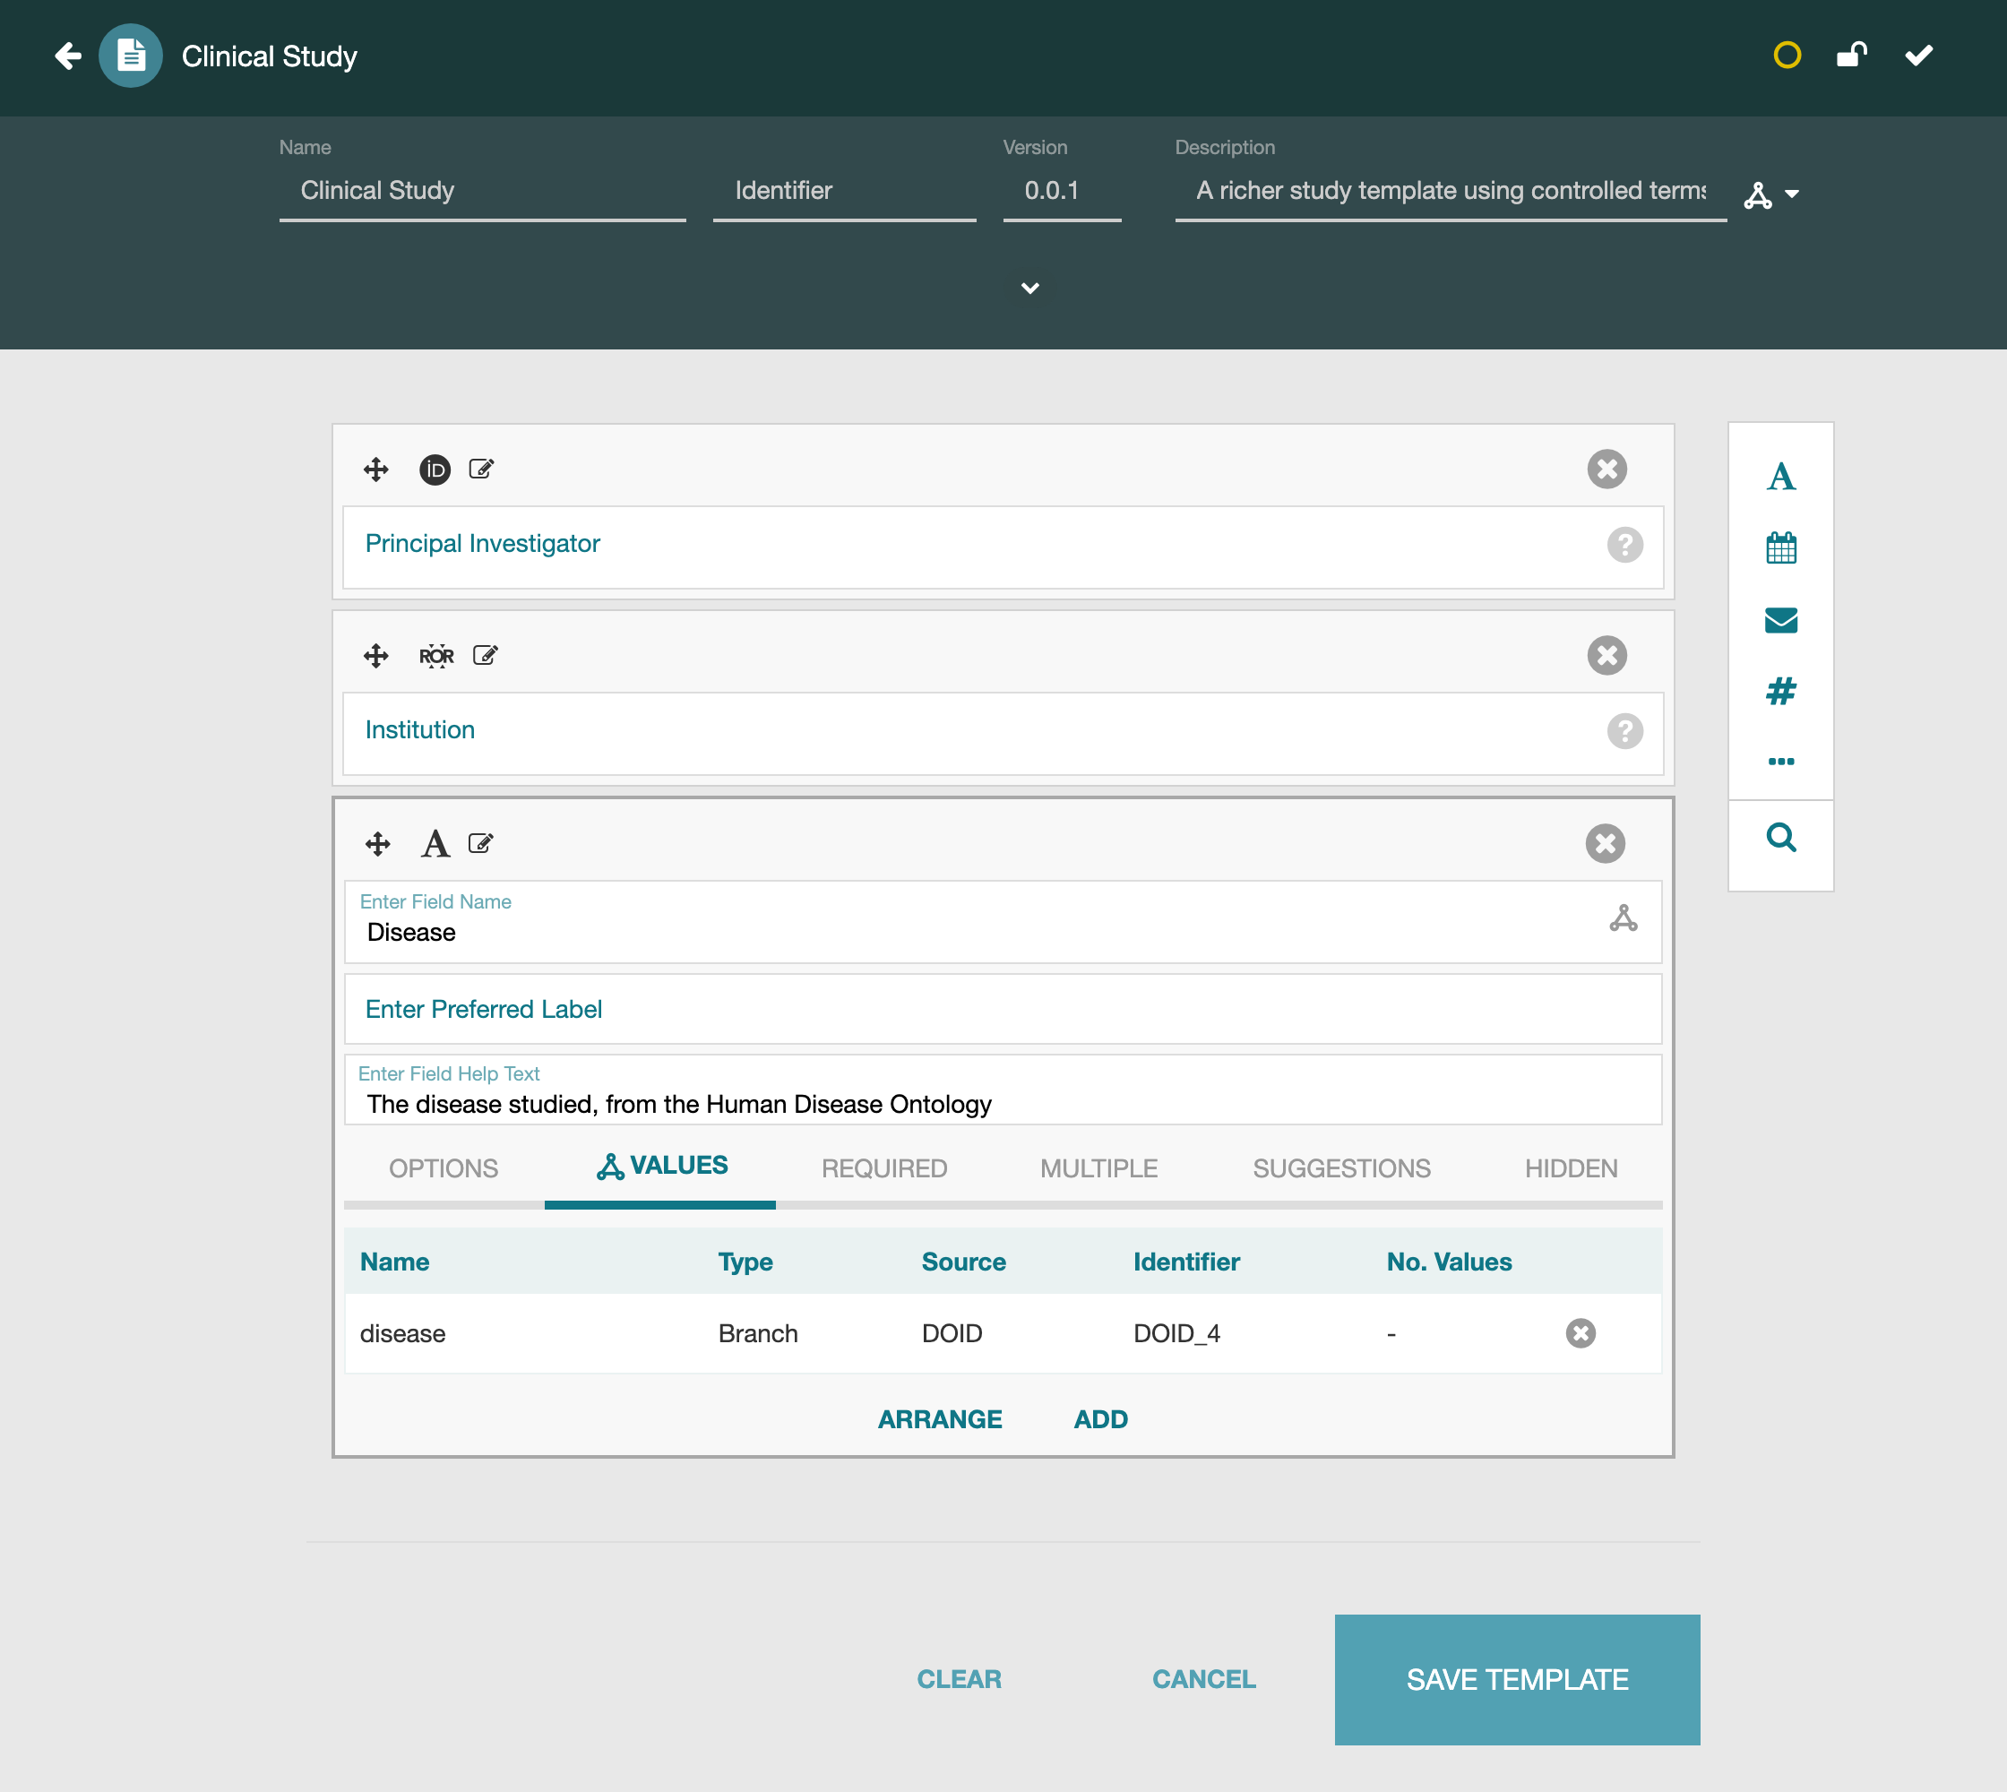Add a text field from the sidebar
Screen dimensions: 2007x1792
coord(1780,478)
